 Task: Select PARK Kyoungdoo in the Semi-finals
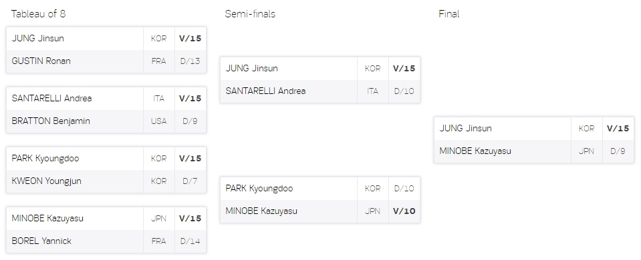click(259, 188)
